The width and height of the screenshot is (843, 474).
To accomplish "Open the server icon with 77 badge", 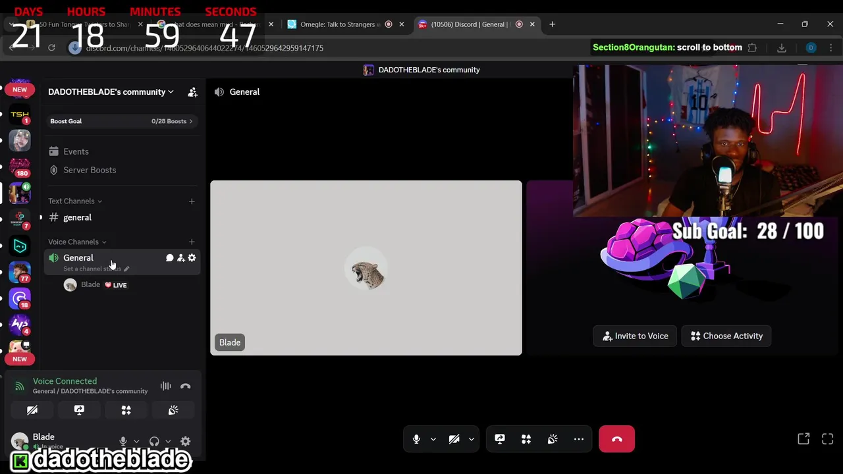I will coord(20,273).
